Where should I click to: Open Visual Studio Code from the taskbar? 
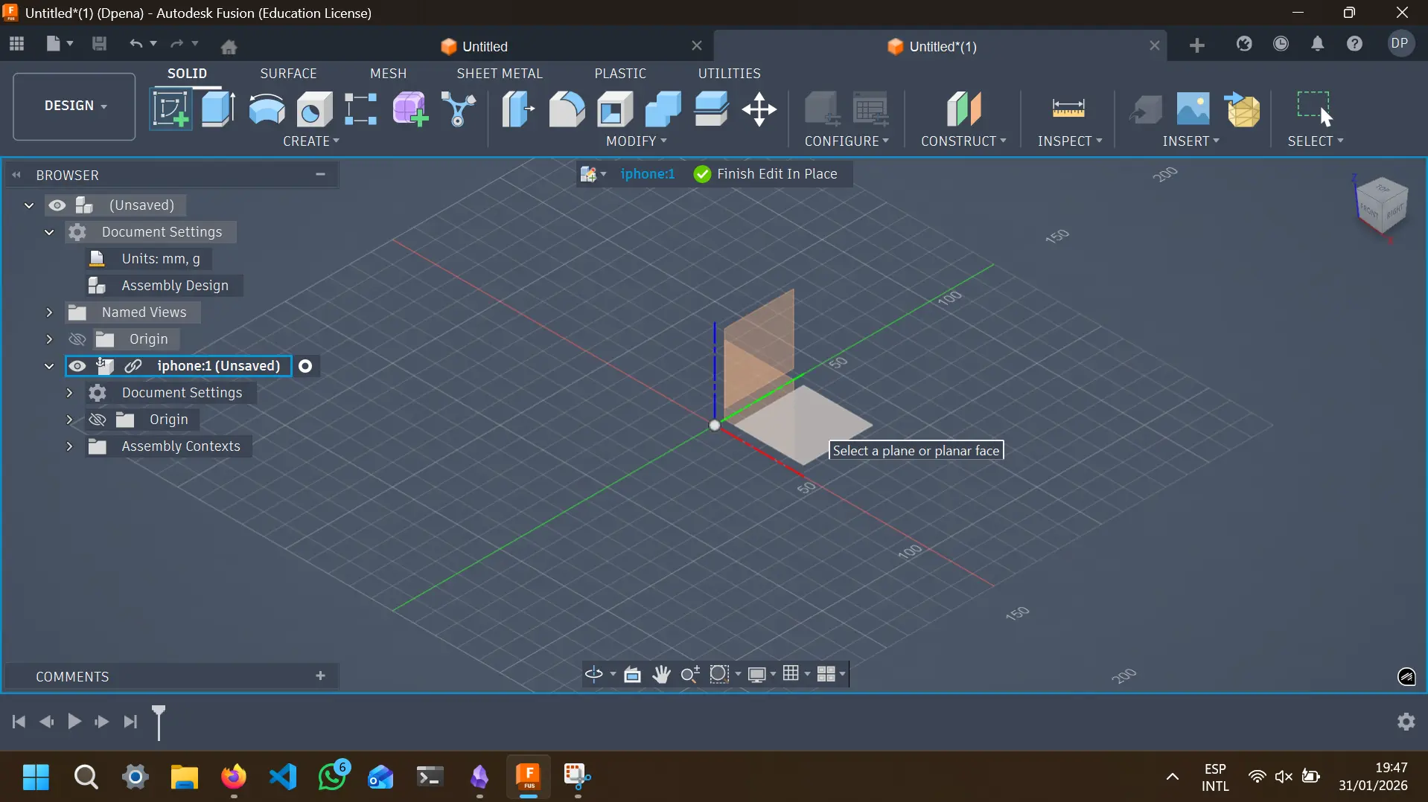click(x=283, y=777)
